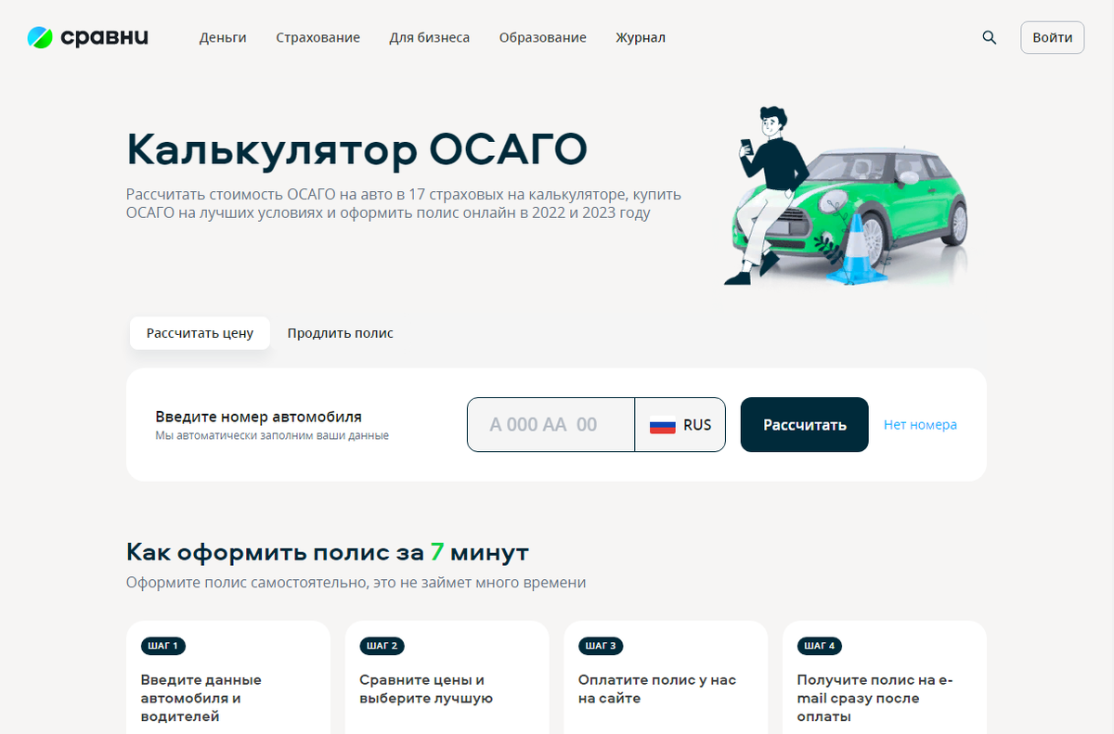Click the Сравни logo
The height and width of the screenshot is (734, 1114).
coord(88,37)
